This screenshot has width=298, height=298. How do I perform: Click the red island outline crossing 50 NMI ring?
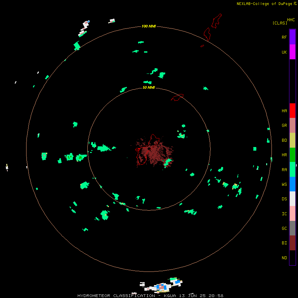(177, 97)
